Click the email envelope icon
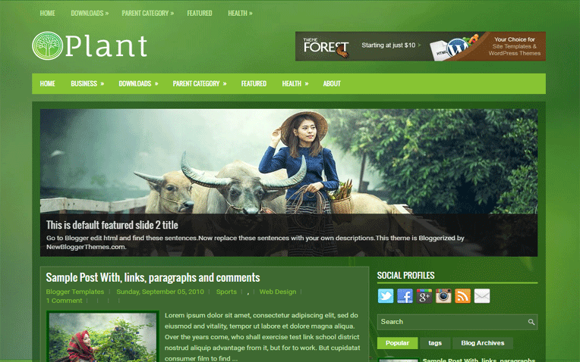The width and height of the screenshot is (580, 362). [x=482, y=296]
